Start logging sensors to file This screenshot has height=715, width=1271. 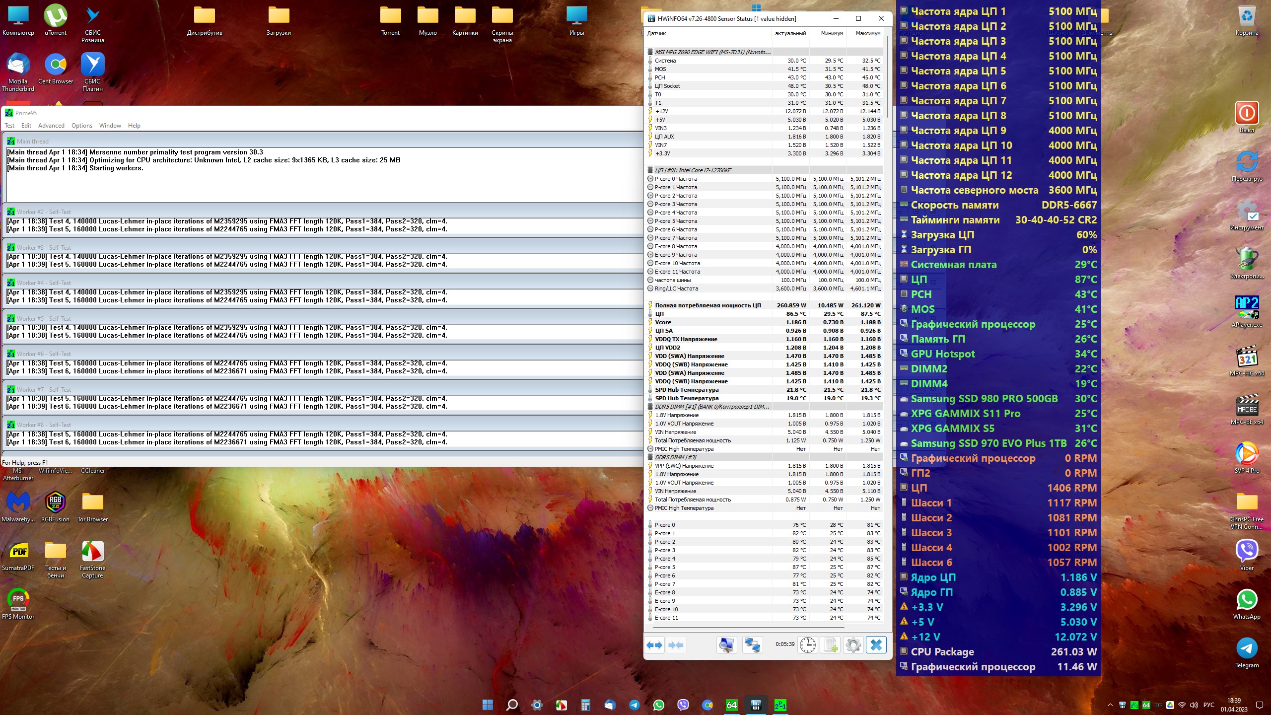click(x=831, y=645)
